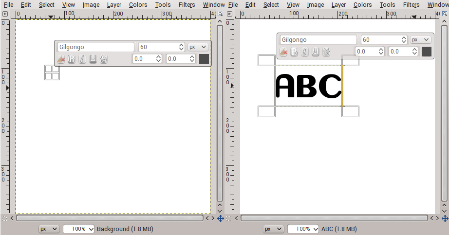Toggle Strikethrough in right window text toolbar
Viewport: 449px width, 235px height.
[x=326, y=52]
